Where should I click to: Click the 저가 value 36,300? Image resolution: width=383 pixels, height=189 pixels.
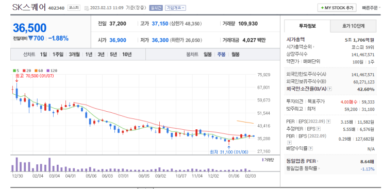(x=160, y=40)
